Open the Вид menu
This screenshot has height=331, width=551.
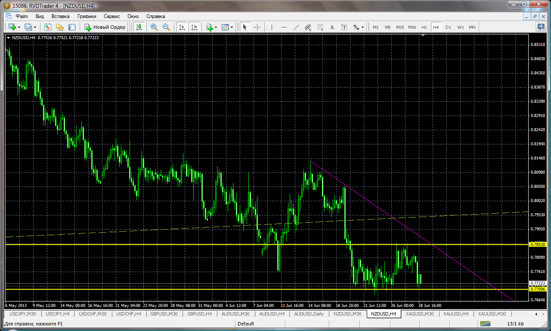click(40, 16)
